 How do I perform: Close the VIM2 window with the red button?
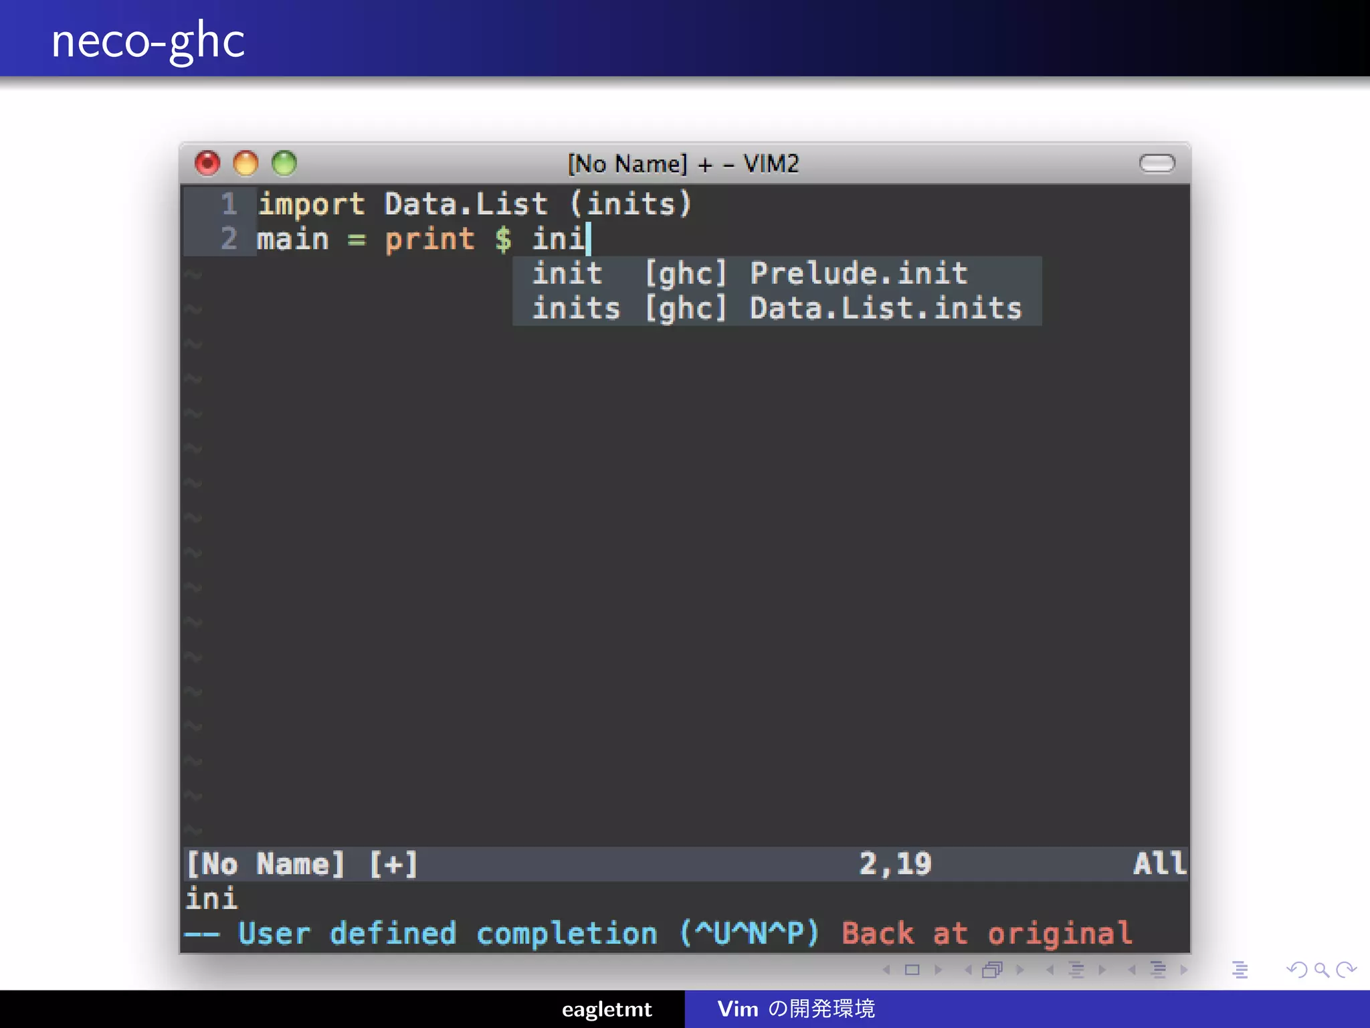pos(207,163)
